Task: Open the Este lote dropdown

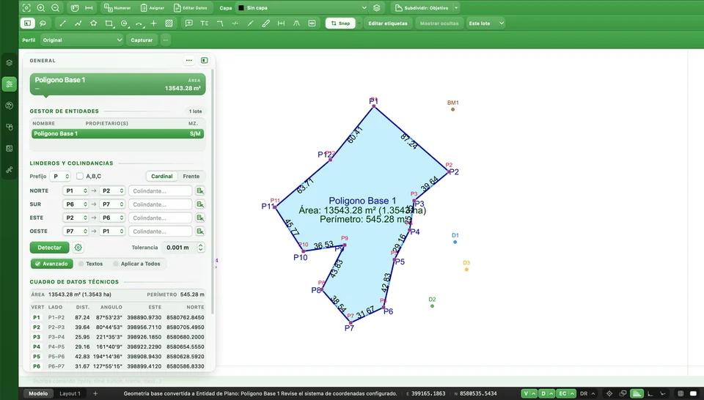Action: pos(486,23)
